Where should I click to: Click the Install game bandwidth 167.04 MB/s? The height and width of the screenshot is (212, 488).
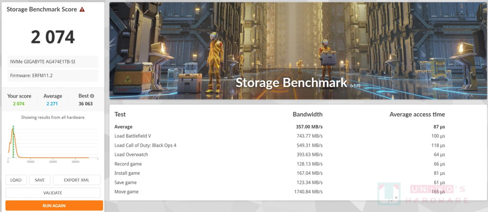[309, 173]
